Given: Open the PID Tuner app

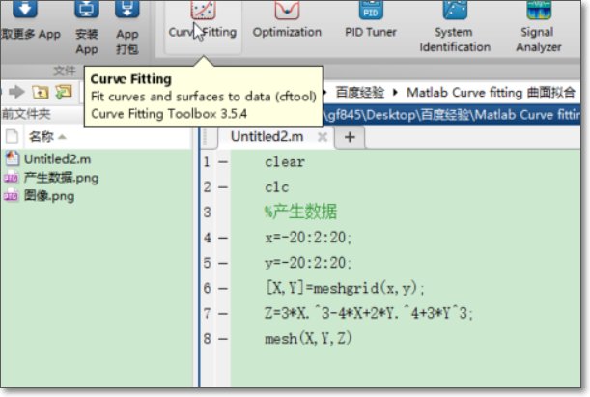Looking at the screenshot, I should pos(371,21).
